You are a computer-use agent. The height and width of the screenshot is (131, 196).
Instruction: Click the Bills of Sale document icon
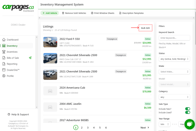(4, 58)
